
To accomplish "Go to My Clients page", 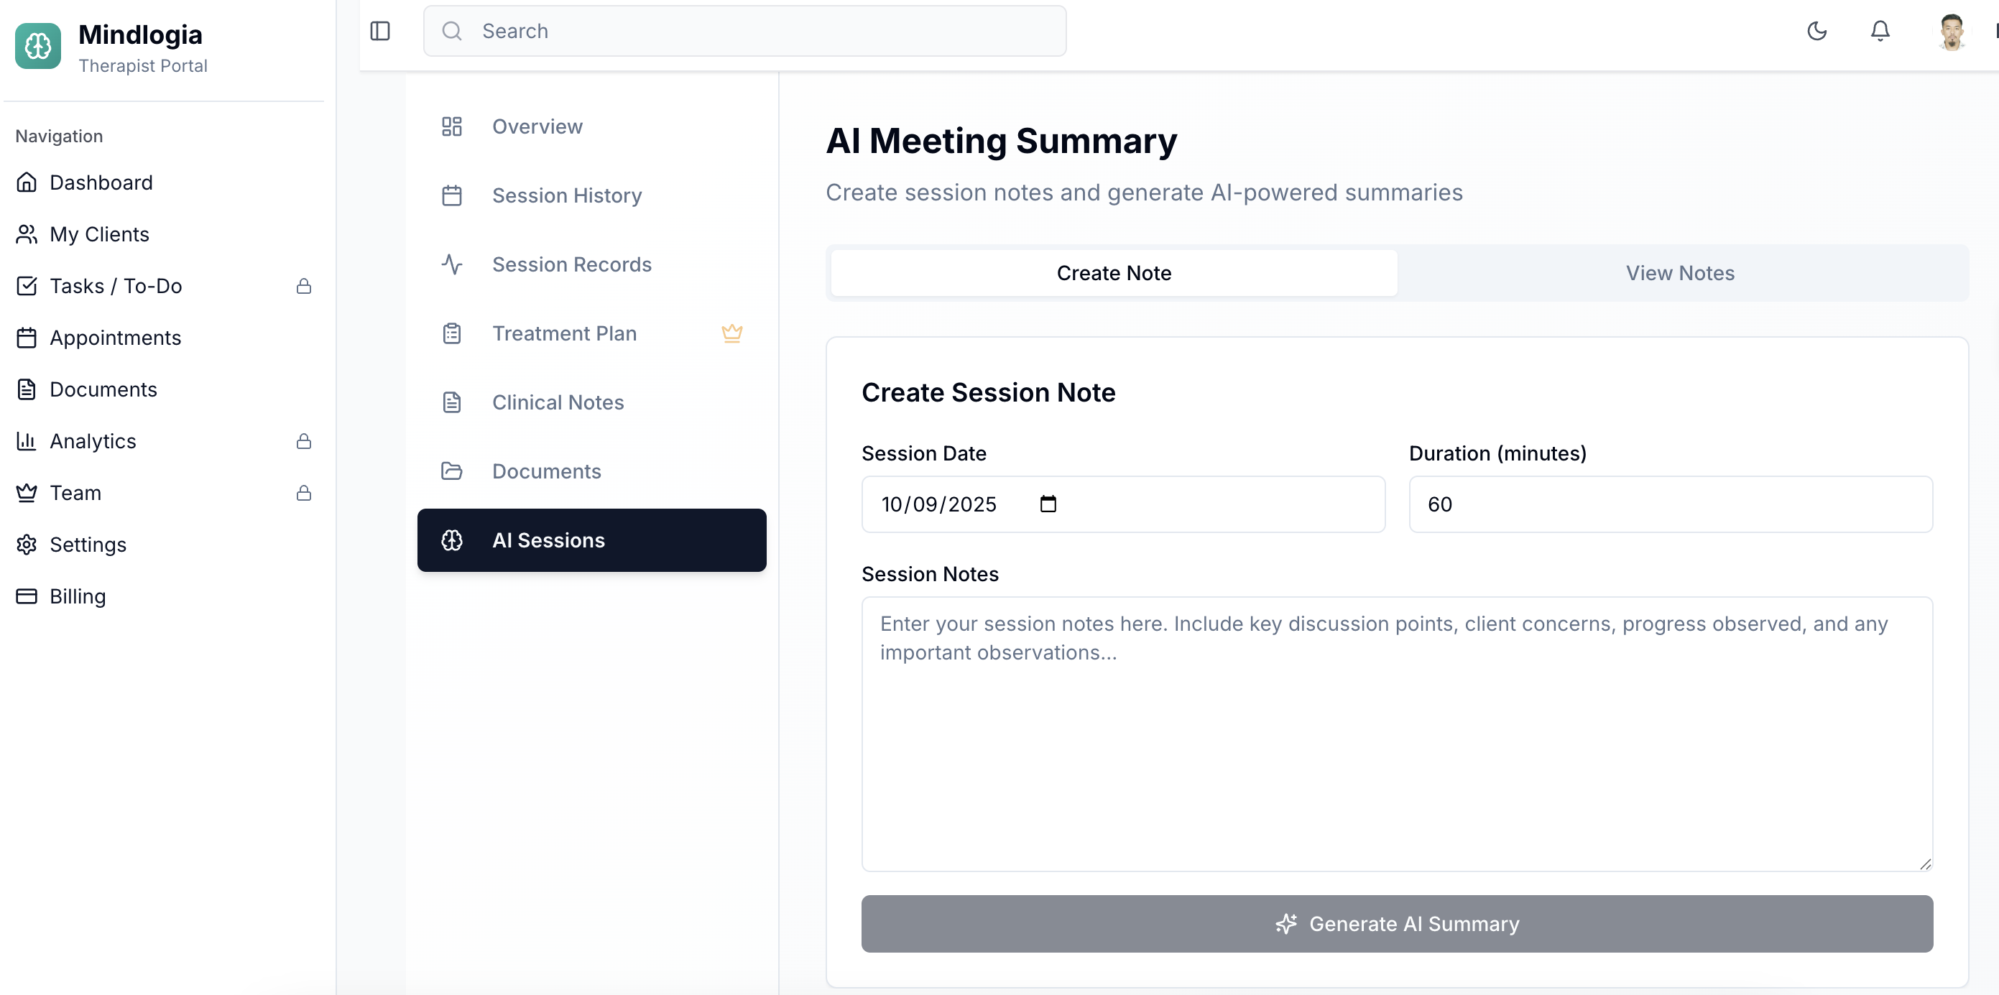I will [x=99, y=234].
